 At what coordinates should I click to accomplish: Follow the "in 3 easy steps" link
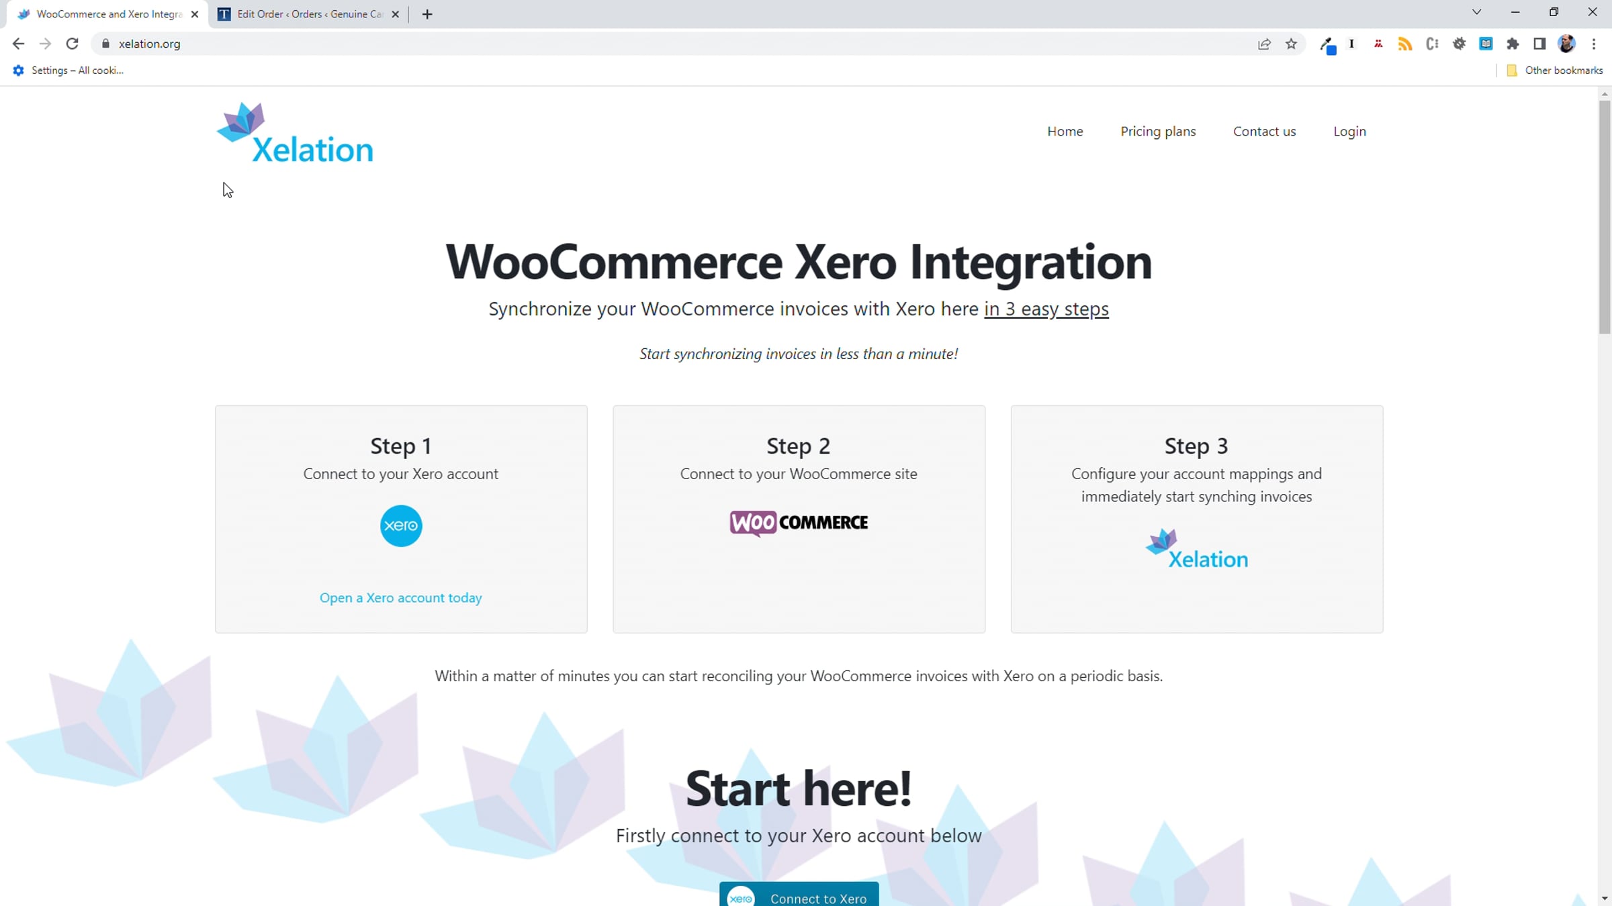pyautogui.click(x=1046, y=309)
